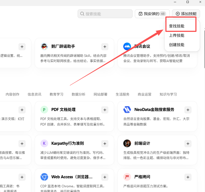
Task: Switch to the 内容创作 category tab
Action: 12,94
